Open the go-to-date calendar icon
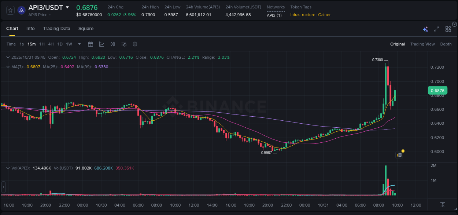The width and height of the screenshot is (458, 215). [x=91, y=44]
